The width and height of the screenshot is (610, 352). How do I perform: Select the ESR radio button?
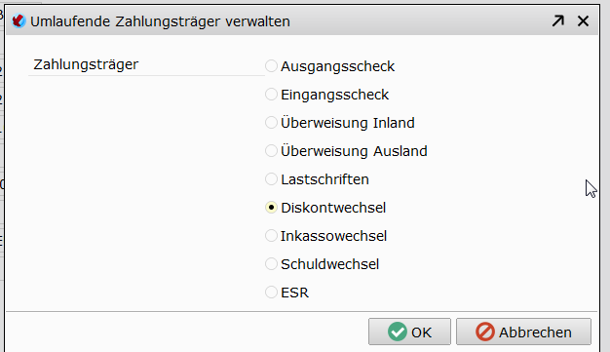click(x=271, y=293)
